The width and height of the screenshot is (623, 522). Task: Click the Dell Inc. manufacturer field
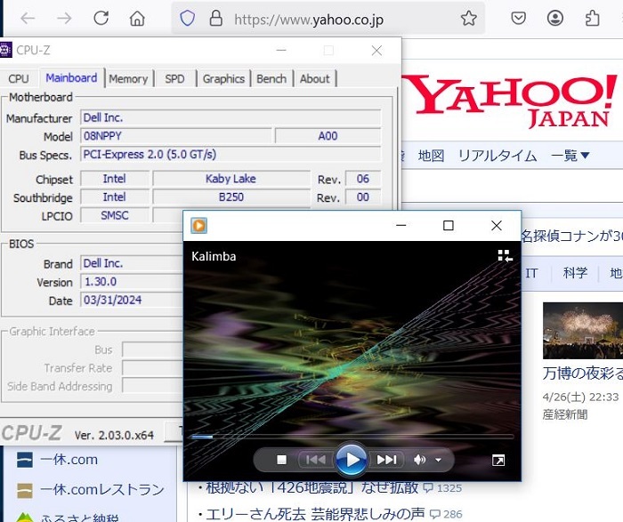[x=231, y=117]
